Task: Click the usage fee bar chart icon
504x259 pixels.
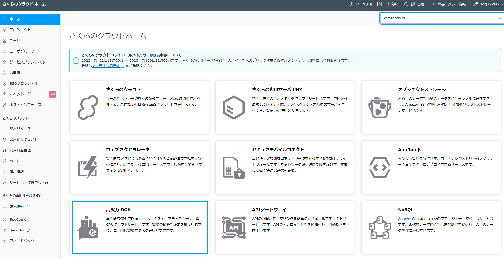Action: [x=5, y=150]
